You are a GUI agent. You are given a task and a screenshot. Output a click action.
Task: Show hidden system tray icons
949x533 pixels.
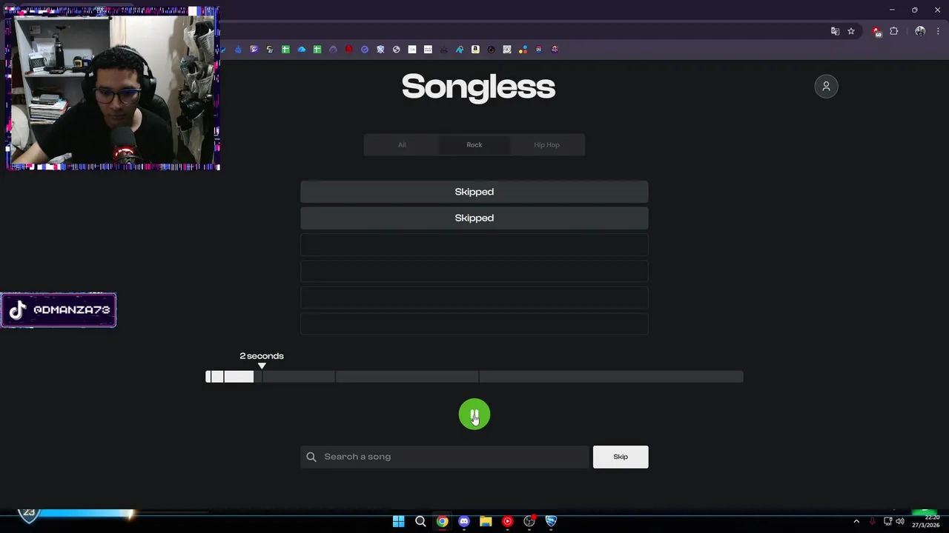click(x=856, y=521)
